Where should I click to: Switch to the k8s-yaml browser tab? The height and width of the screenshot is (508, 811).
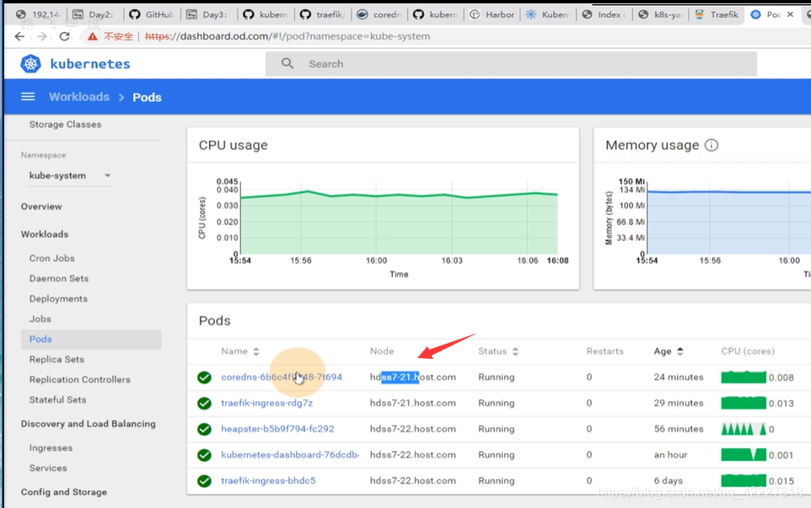[x=660, y=14]
